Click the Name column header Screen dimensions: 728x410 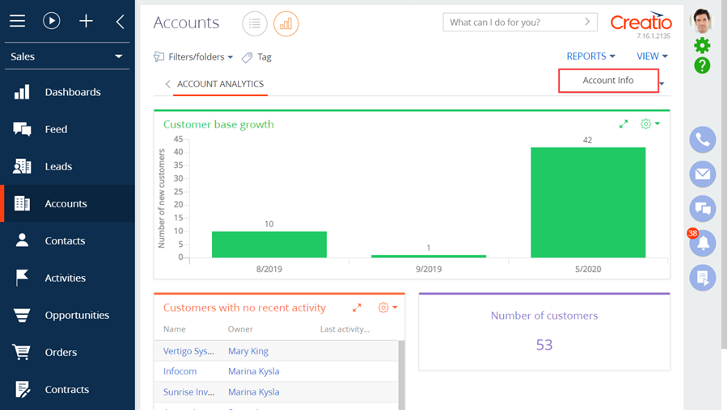point(175,329)
